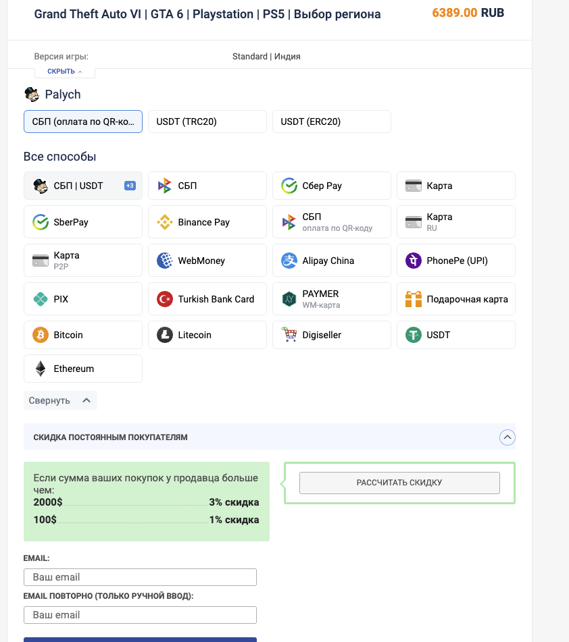Select the СБП | USDT Palych payment method
This screenshot has height=642, width=569.
83,186
